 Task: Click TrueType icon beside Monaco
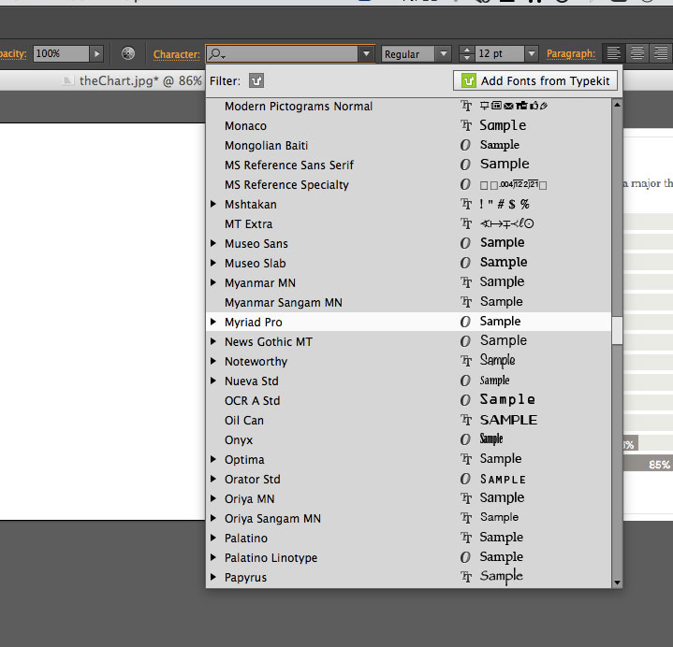click(466, 125)
